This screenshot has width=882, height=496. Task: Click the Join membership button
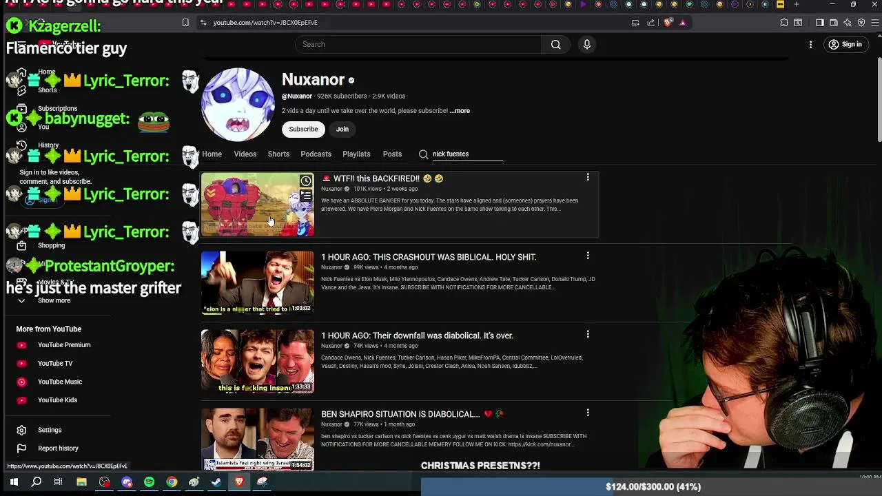point(342,129)
